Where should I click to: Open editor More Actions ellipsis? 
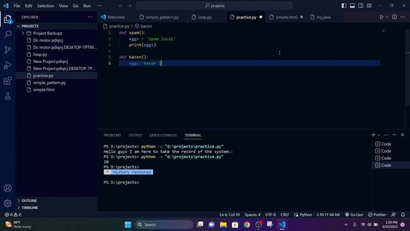pyautogui.click(x=403, y=17)
